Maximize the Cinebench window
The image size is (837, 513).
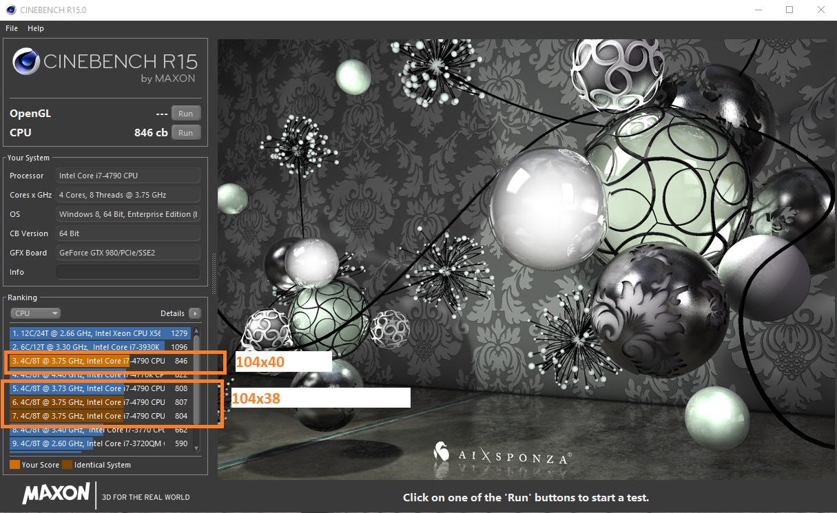coord(789,10)
